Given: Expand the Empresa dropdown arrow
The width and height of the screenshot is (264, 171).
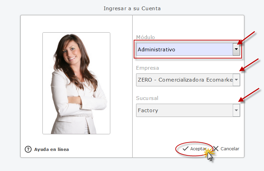Looking at the screenshot, I should pos(237,80).
